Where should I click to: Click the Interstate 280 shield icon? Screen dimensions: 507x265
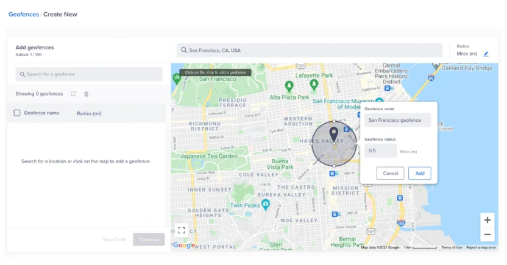point(401,223)
